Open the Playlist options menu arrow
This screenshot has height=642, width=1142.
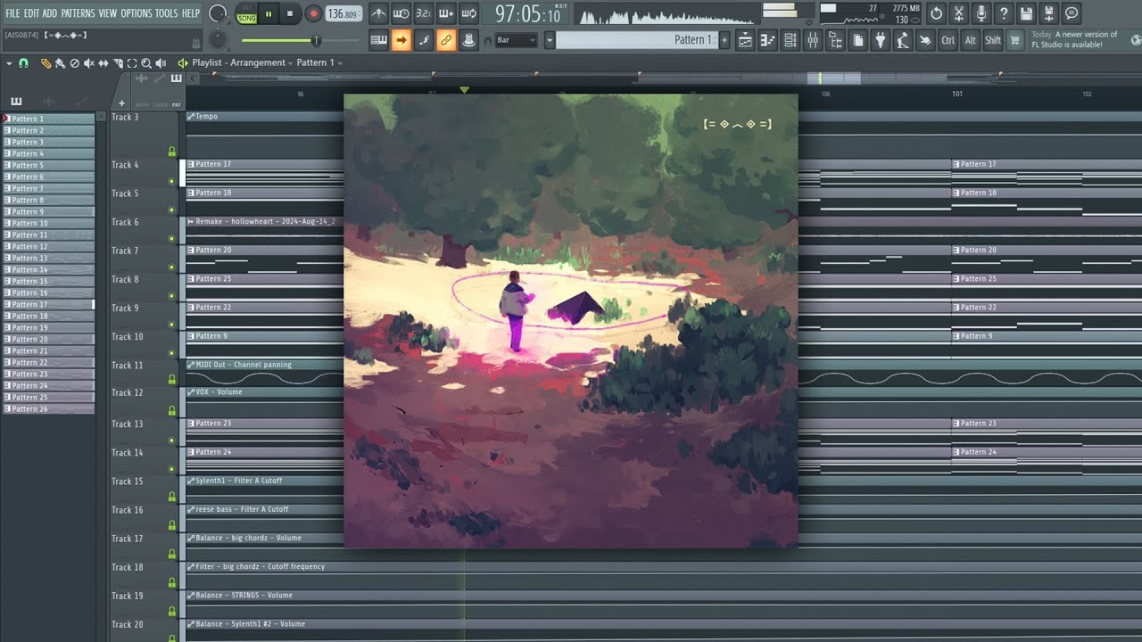9,63
